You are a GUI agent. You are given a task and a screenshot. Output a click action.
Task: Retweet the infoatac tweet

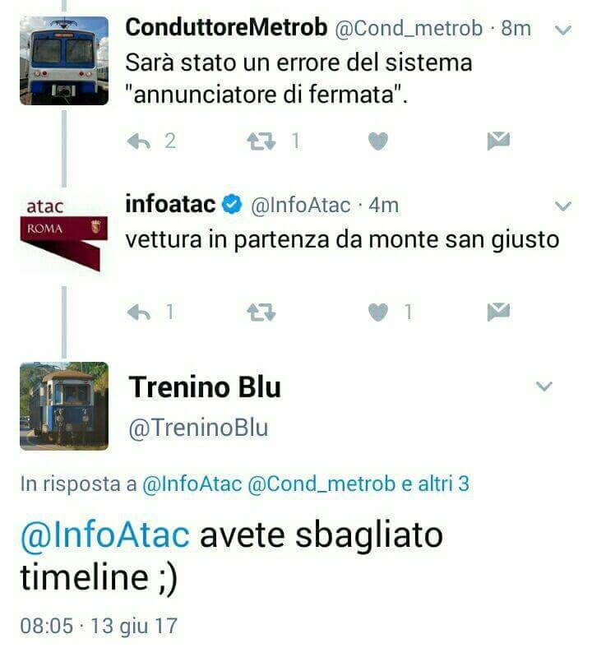point(261,312)
